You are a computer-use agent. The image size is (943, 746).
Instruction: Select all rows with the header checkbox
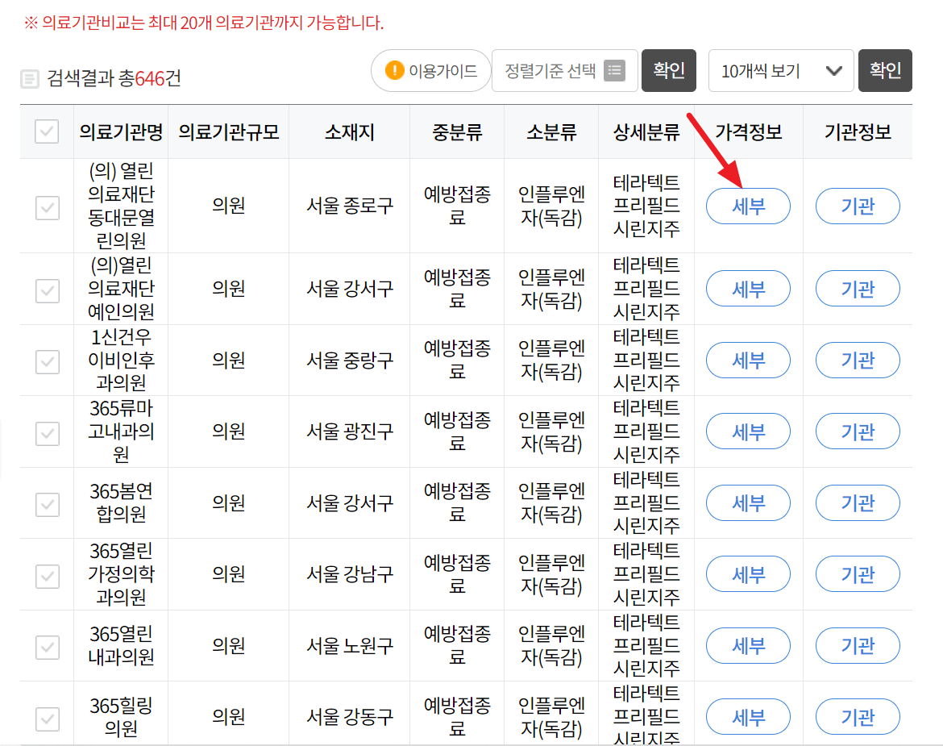(x=46, y=133)
